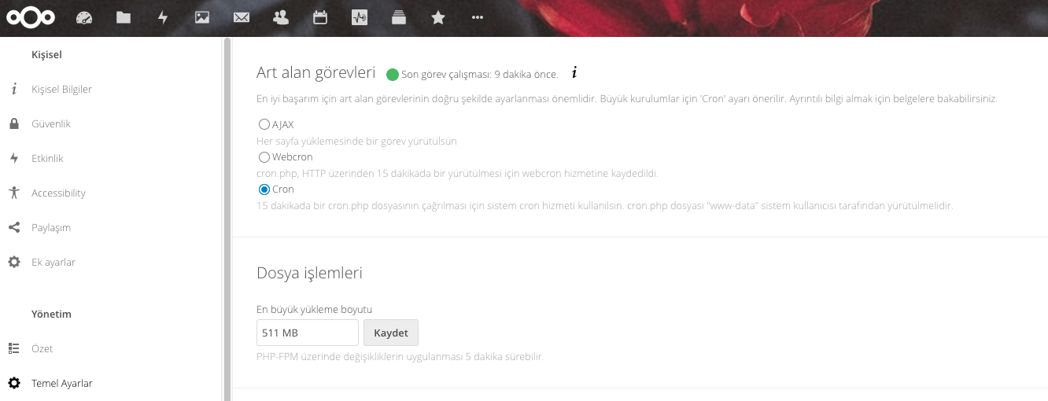Open Kişisel Bilgiler in the sidebar
This screenshot has width=1048, height=401.
61,89
